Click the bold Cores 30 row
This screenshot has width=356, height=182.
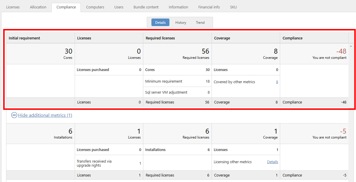(177, 70)
